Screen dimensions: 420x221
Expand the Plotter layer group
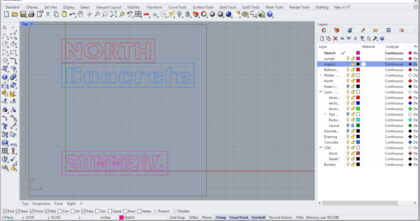tap(321, 75)
